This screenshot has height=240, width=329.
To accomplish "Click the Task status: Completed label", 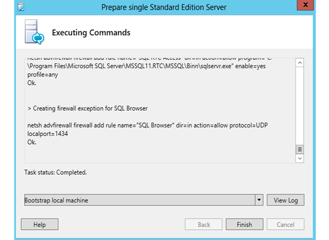I will pos(56,172).
